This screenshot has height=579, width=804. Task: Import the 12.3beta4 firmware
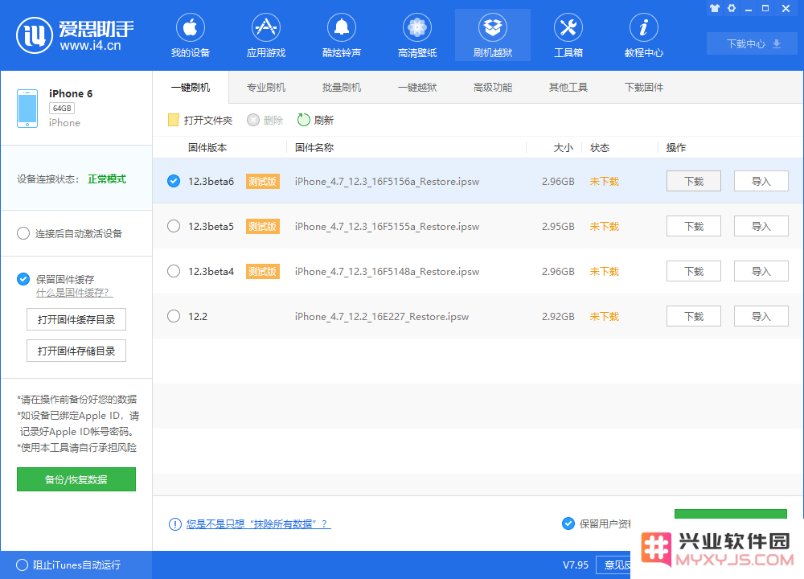pos(761,271)
